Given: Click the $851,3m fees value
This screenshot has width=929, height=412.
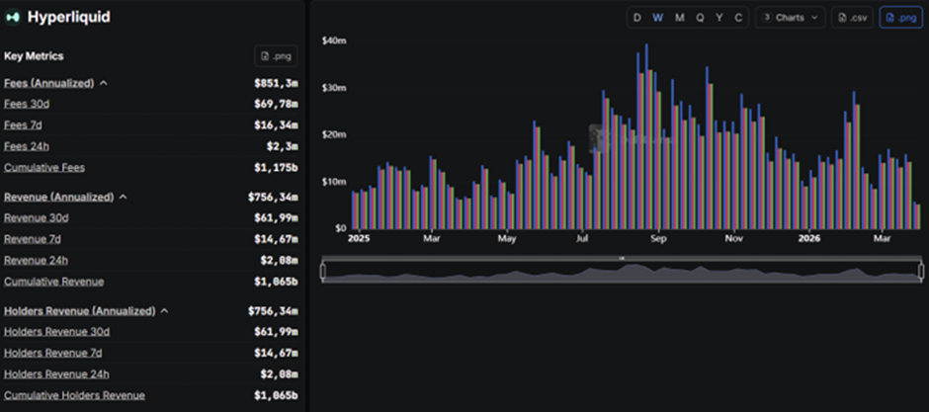Looking at the screenshot, I should [x=276, y=83].
